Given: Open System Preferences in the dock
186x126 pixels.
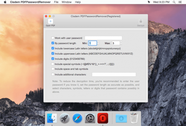Looking at the screenshot, I should coord(90,118).
